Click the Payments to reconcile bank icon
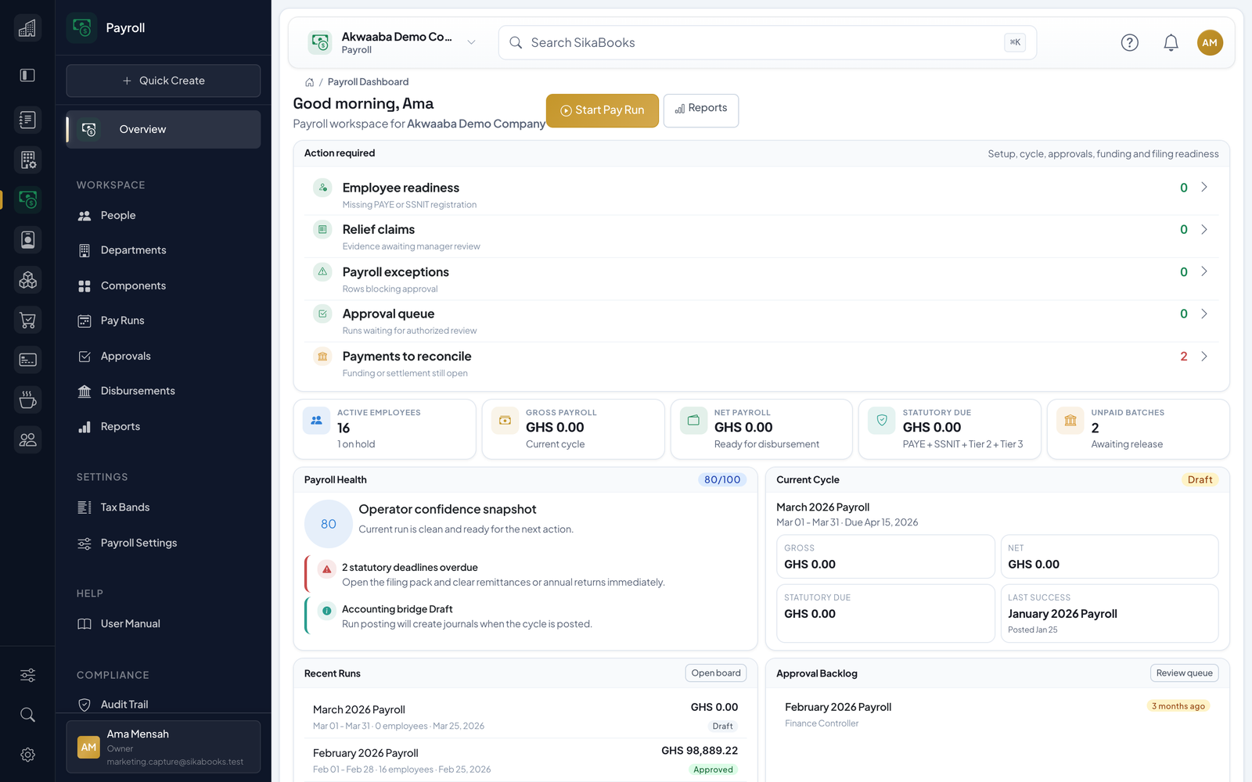Image resolution: width=1252 pixels, height=782 pixels. point(322,357)
